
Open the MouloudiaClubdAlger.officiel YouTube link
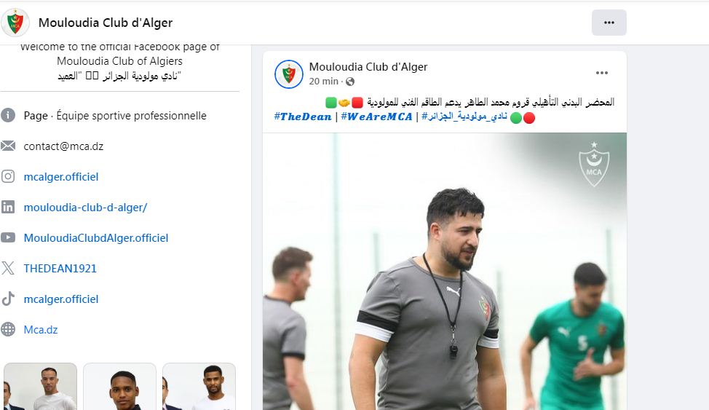tap(96, 238)
